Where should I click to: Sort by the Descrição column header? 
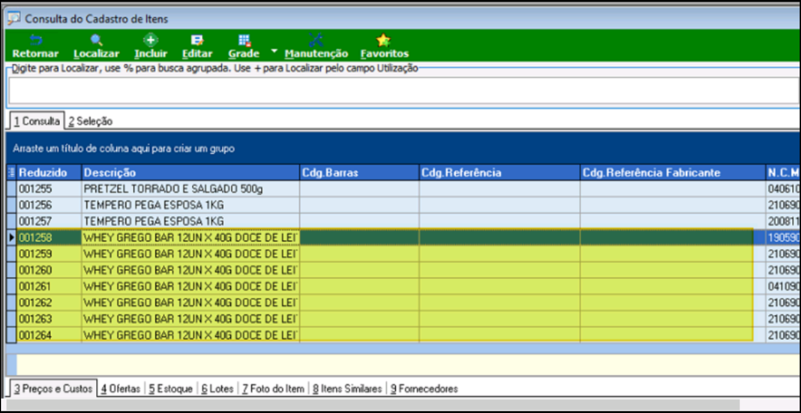point(191,172)
